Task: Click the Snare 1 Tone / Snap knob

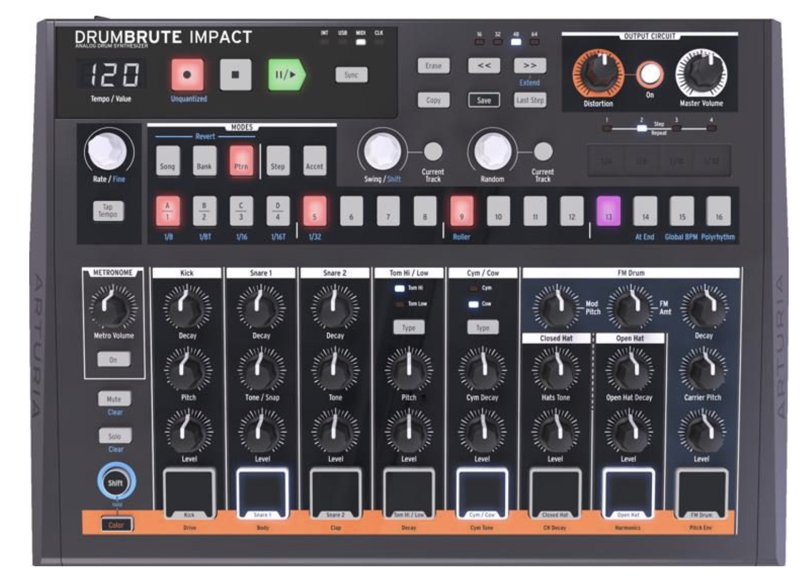Action: click(262, 369)
